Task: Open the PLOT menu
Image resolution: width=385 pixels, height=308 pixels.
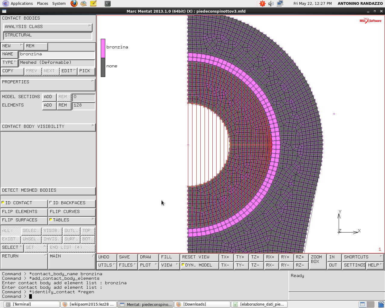Action: [149, 265]
